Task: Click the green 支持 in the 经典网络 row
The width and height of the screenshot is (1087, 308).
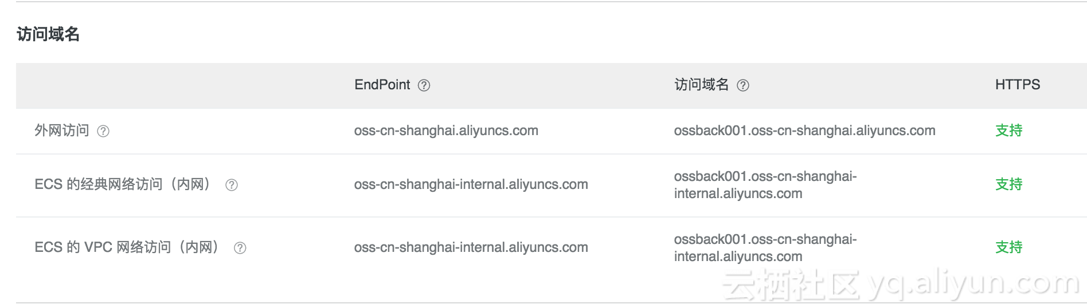Action: click(1008, 184)
